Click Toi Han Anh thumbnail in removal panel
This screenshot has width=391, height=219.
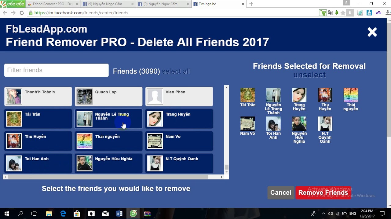pos(273,124)
